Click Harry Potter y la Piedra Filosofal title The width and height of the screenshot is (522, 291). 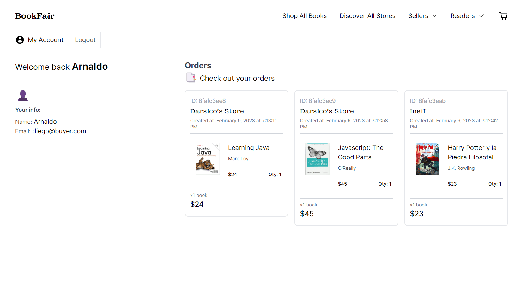tap(472, 152)
